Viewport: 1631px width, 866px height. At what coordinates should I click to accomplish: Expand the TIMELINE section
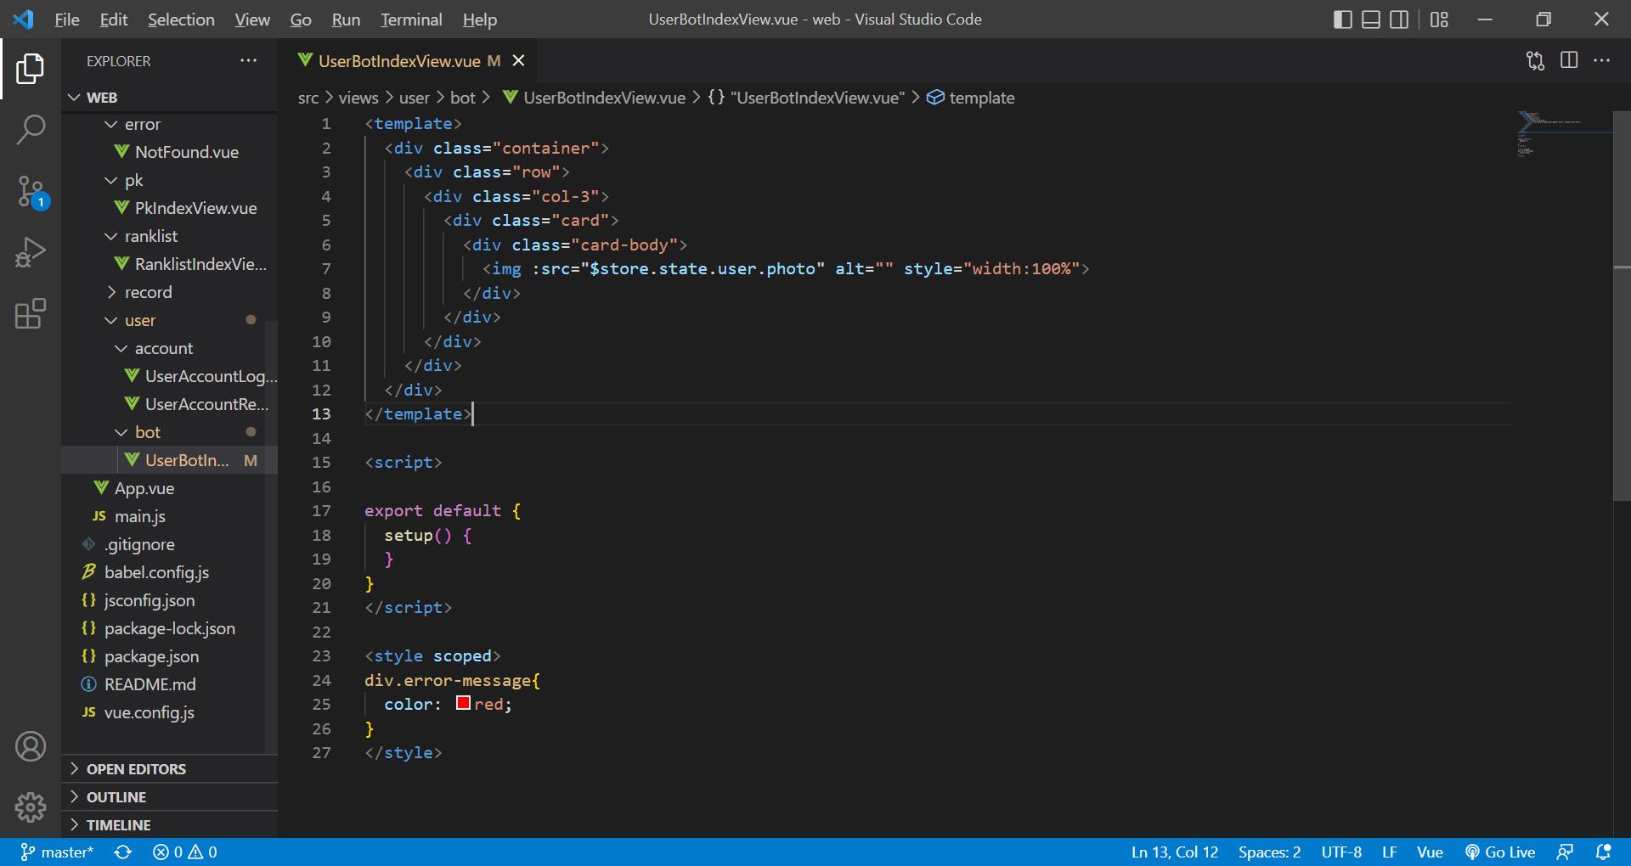click(x=118, y=825)
